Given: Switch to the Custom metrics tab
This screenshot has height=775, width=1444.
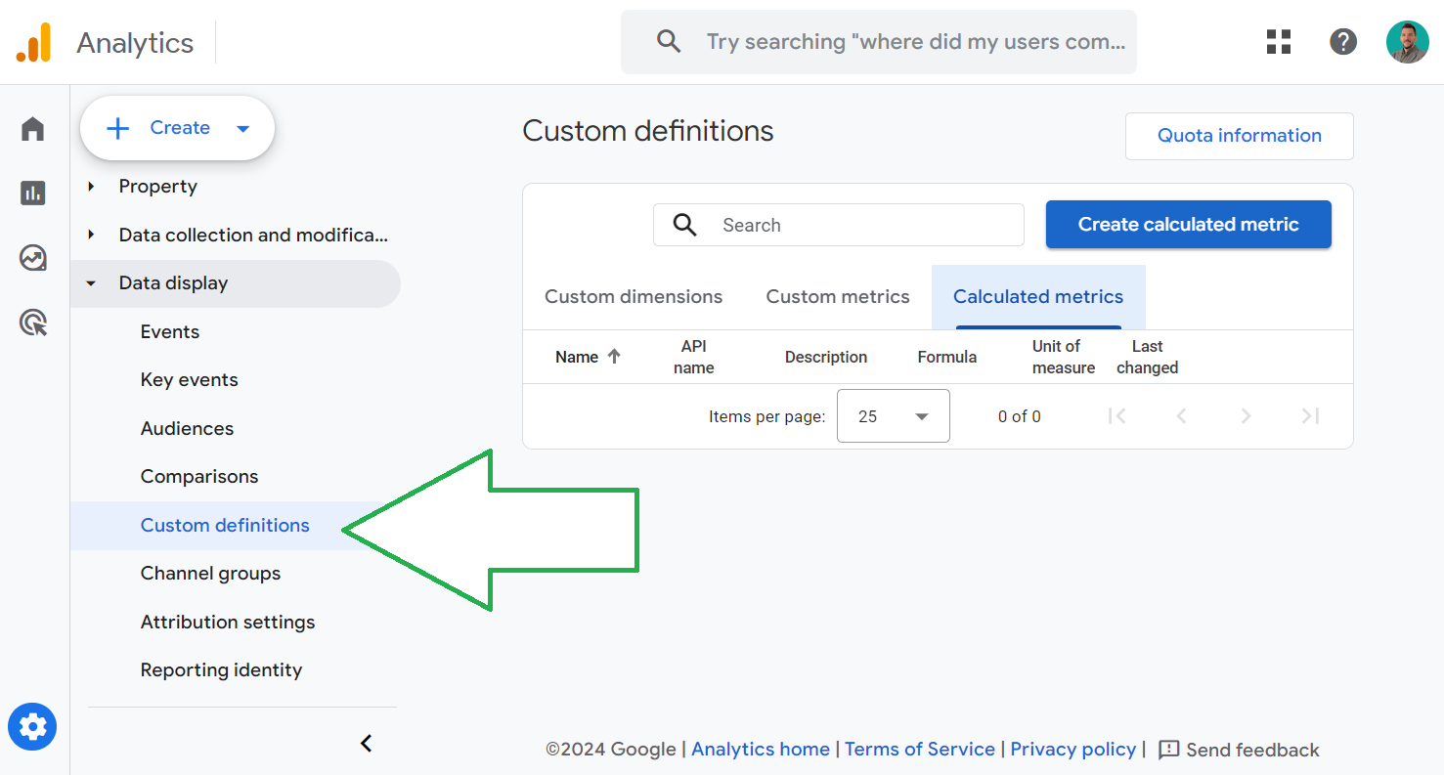Looking at the screenshot, I should 838,297.
